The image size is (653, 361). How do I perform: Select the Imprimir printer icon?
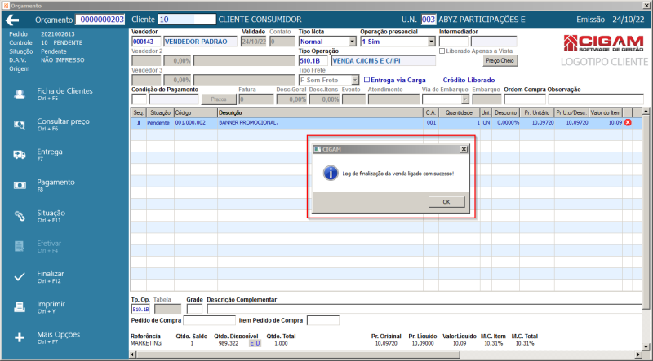[x=19, y=307]
